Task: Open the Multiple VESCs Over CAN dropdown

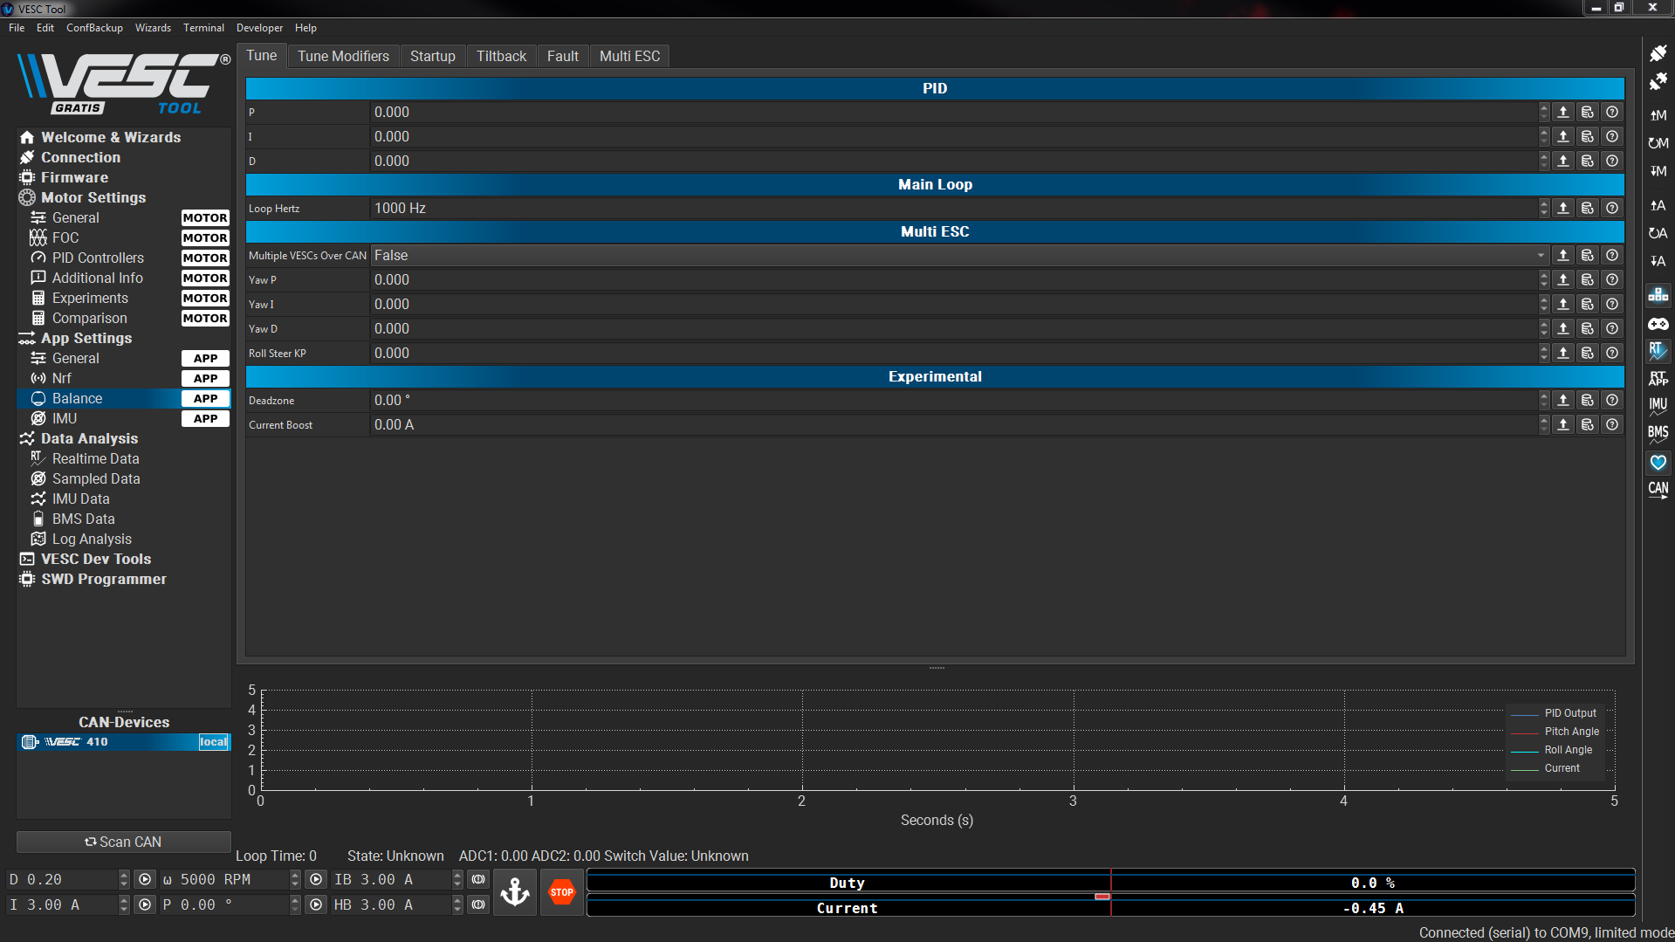Action: click(960, 256)
